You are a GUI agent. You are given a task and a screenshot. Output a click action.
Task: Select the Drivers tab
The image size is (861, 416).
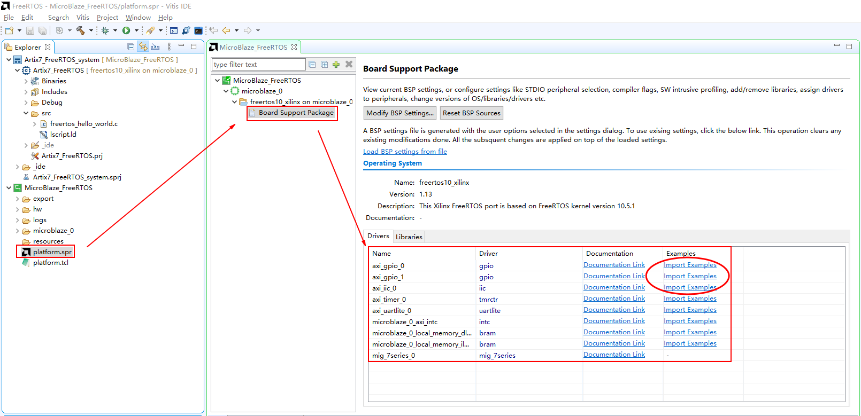pos(378,236)
